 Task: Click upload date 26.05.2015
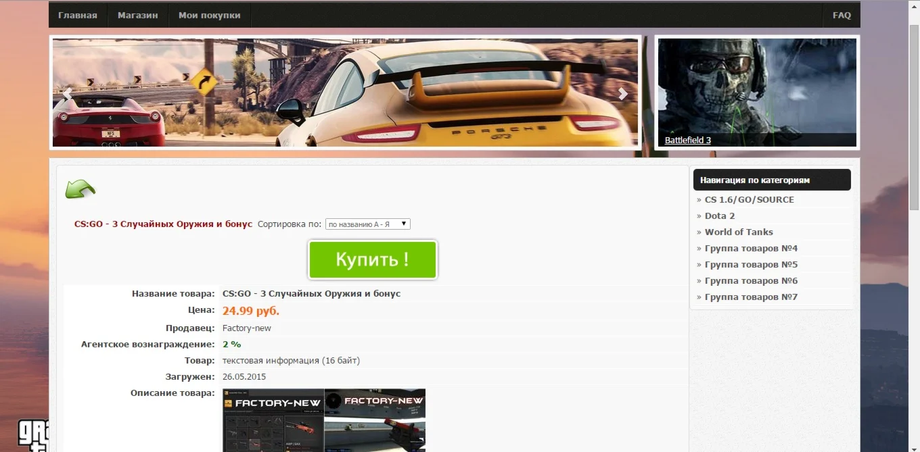coord(244,376)
